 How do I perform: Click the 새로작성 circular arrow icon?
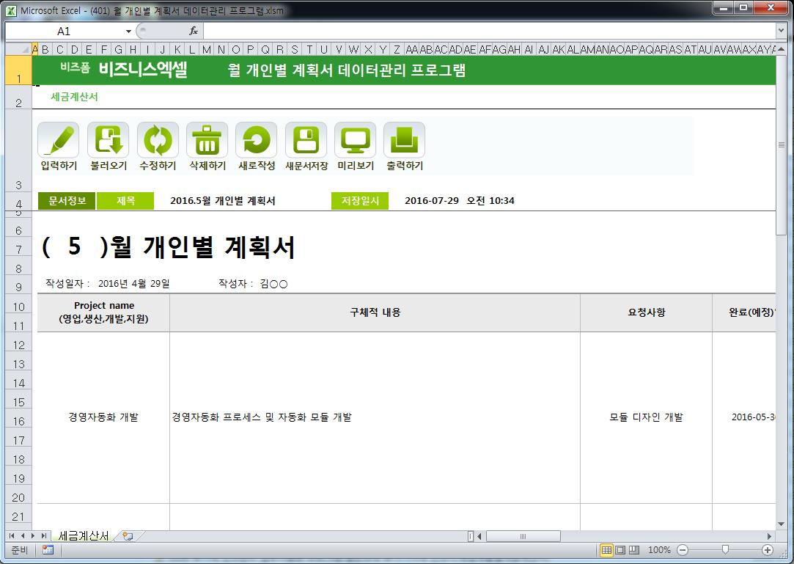[x=256, y=140]
